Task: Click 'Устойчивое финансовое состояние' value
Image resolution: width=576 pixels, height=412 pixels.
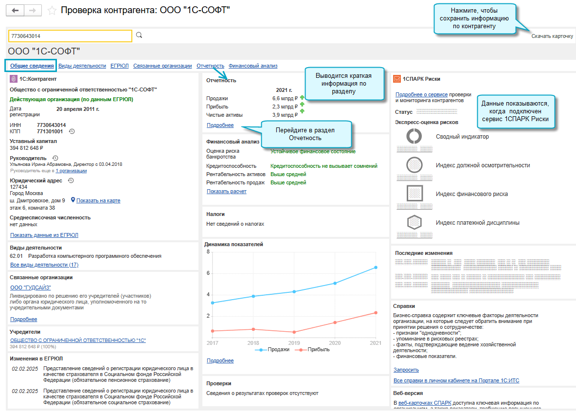Action: pyautogui.click(x=313, y=151)
